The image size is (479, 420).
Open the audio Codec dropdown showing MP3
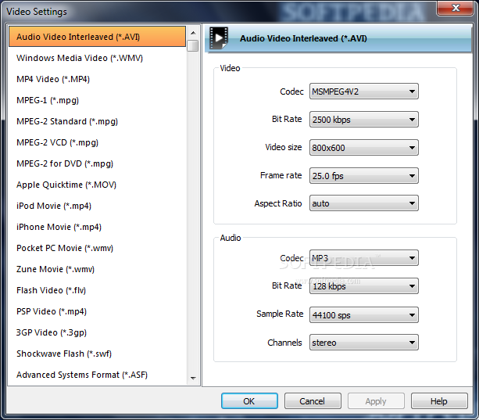point(364,257)
